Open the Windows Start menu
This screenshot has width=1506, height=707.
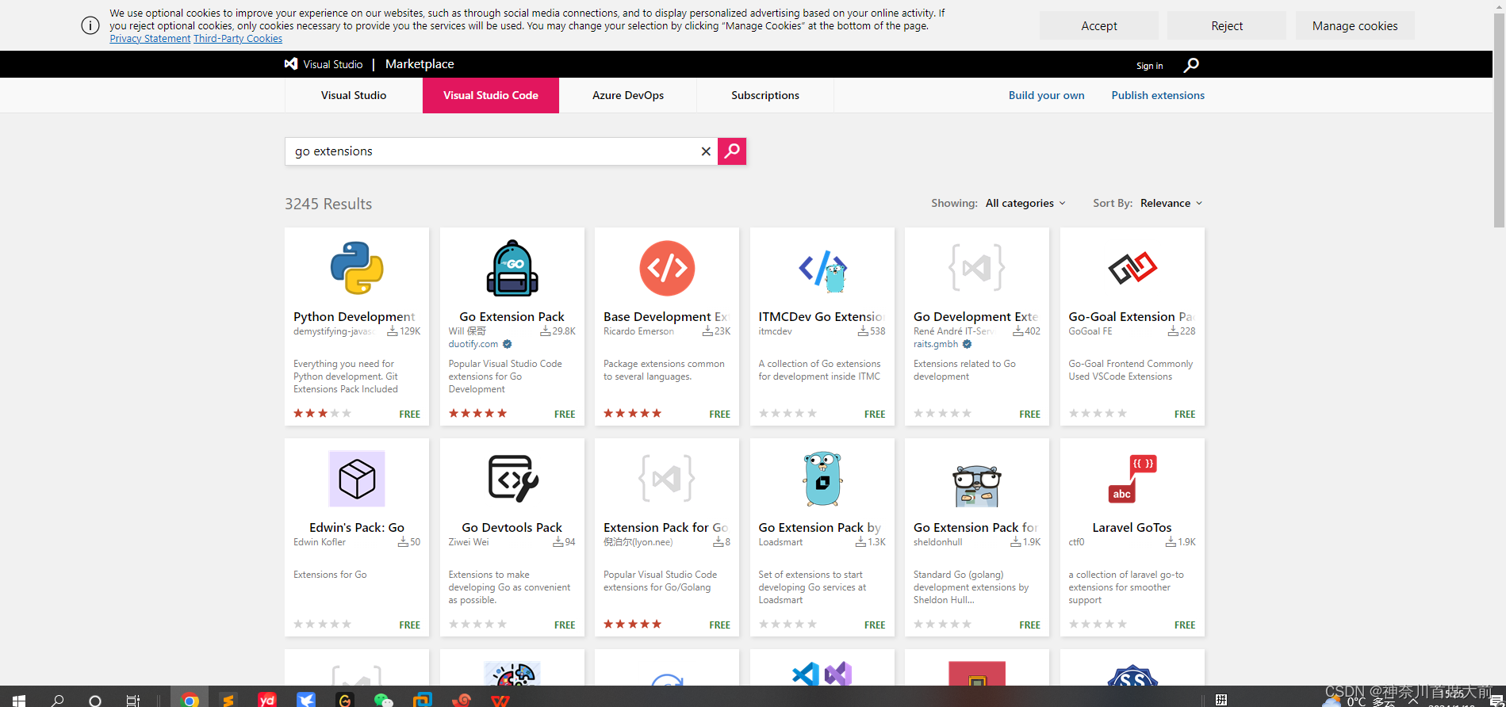click(19, 700)
